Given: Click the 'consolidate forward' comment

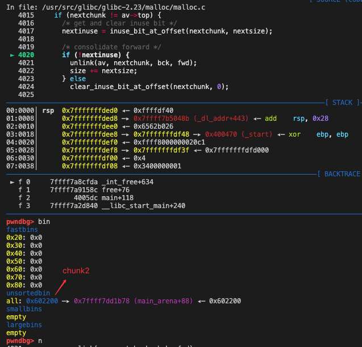Looking at the screenshot, I should tap(111, 47).
